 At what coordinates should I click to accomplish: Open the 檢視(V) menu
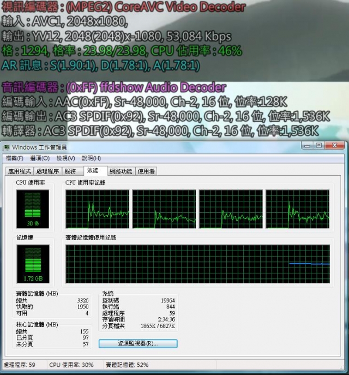[65, 158]
